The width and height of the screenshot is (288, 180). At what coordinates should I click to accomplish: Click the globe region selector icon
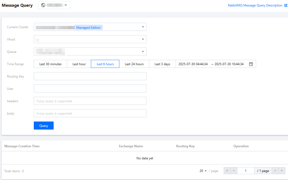tap(43, 5)
